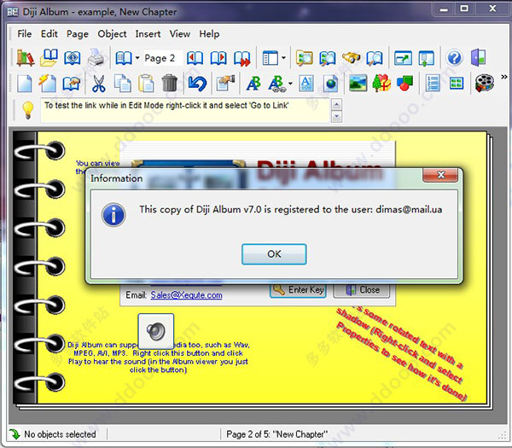Image resolution: width=512 pixels, height=448 pixels.
Task: Go to next page with red right arrow
Action: [x=218, y=58]
